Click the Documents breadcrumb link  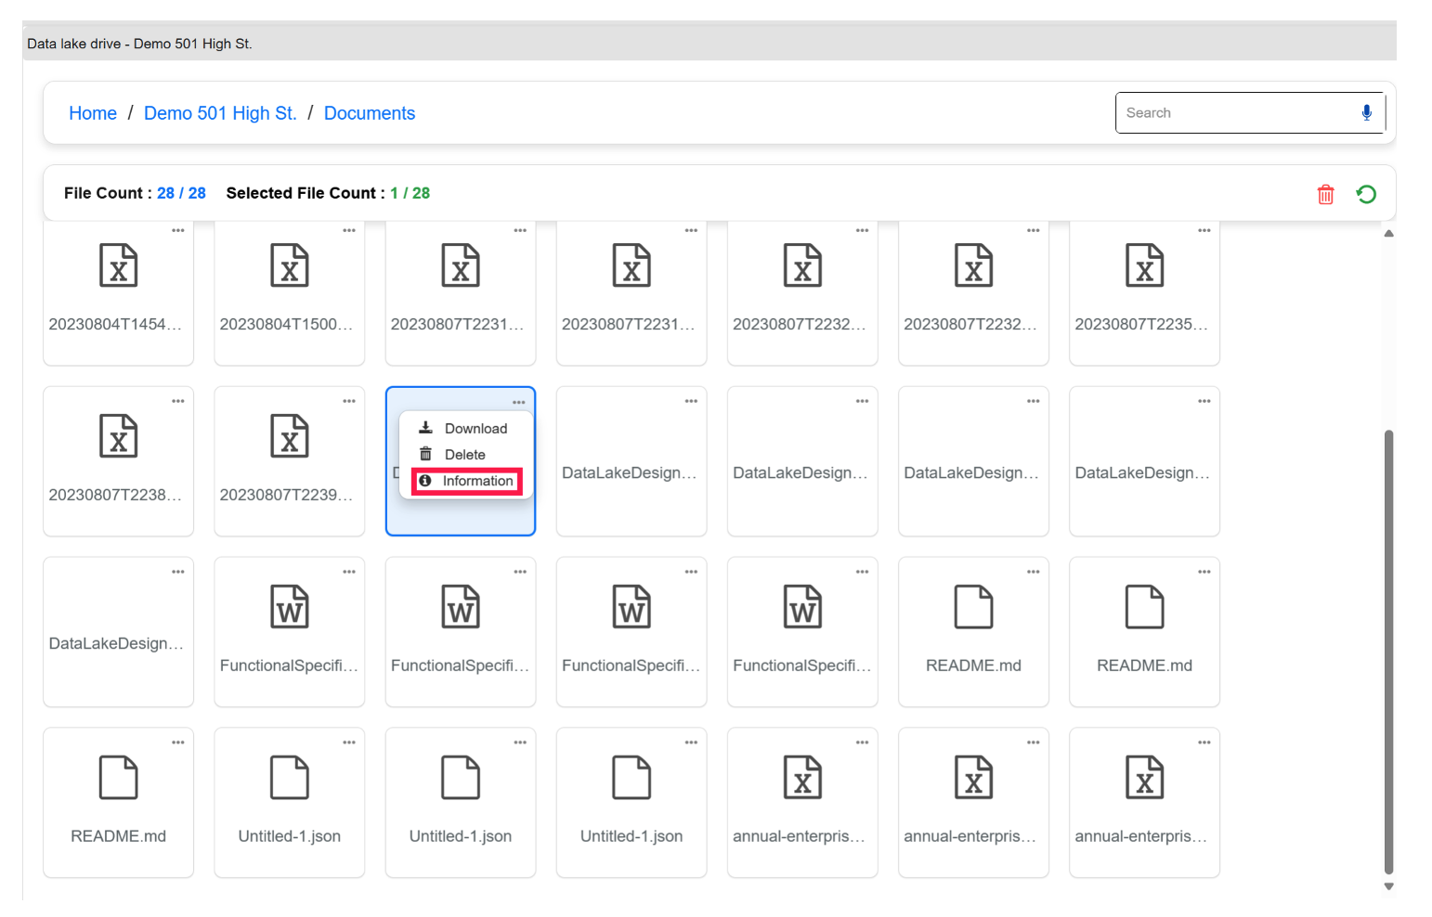click(369, 113)
